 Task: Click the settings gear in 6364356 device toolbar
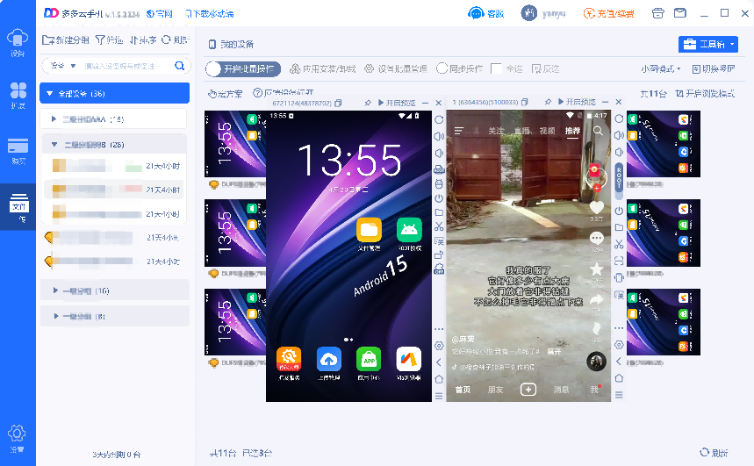coord(619,345)
